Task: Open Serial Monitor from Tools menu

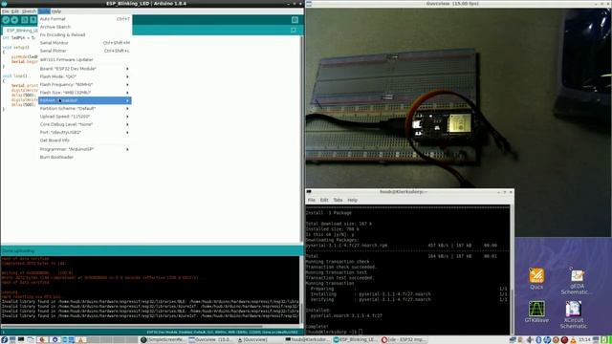Action: tap(85, 43)
